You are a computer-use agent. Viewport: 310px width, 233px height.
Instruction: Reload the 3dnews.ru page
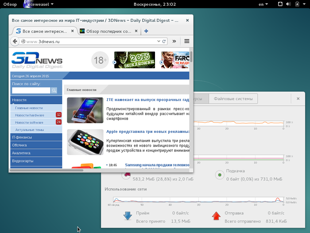[x=164, y=41]
